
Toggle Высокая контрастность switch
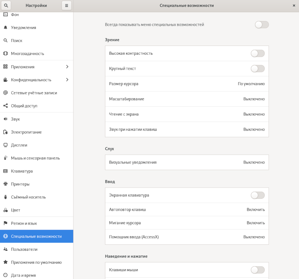pos(258,53)
